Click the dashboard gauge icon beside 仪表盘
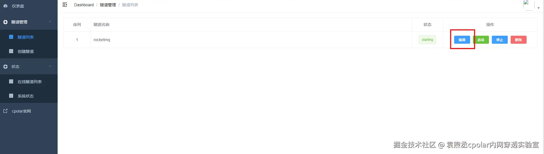Viewport: 544px width, 154px height. pos(5,6)
